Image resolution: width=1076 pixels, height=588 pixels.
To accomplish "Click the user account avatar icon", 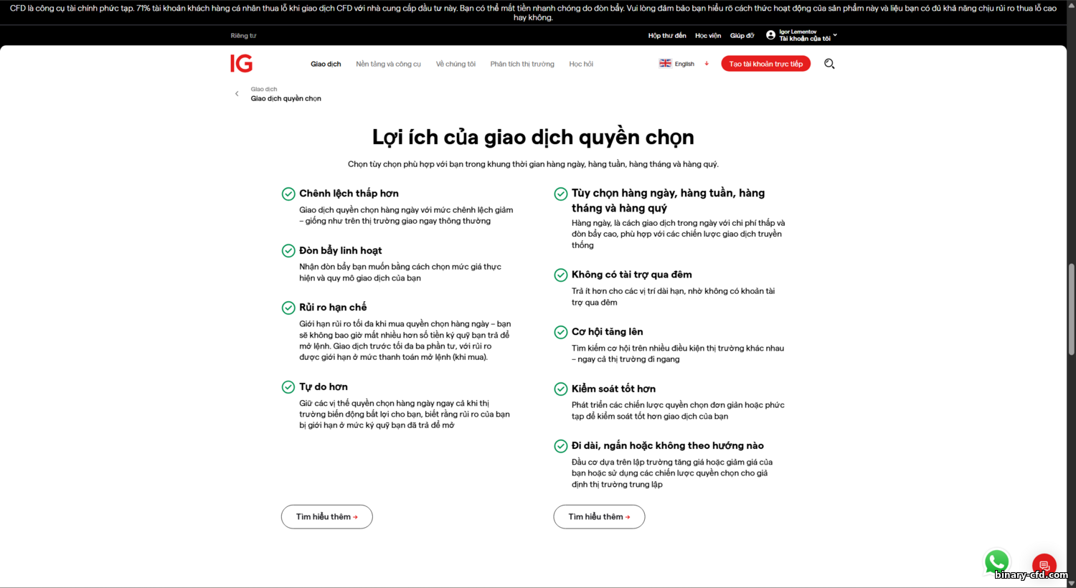I will tap(770, 35).
